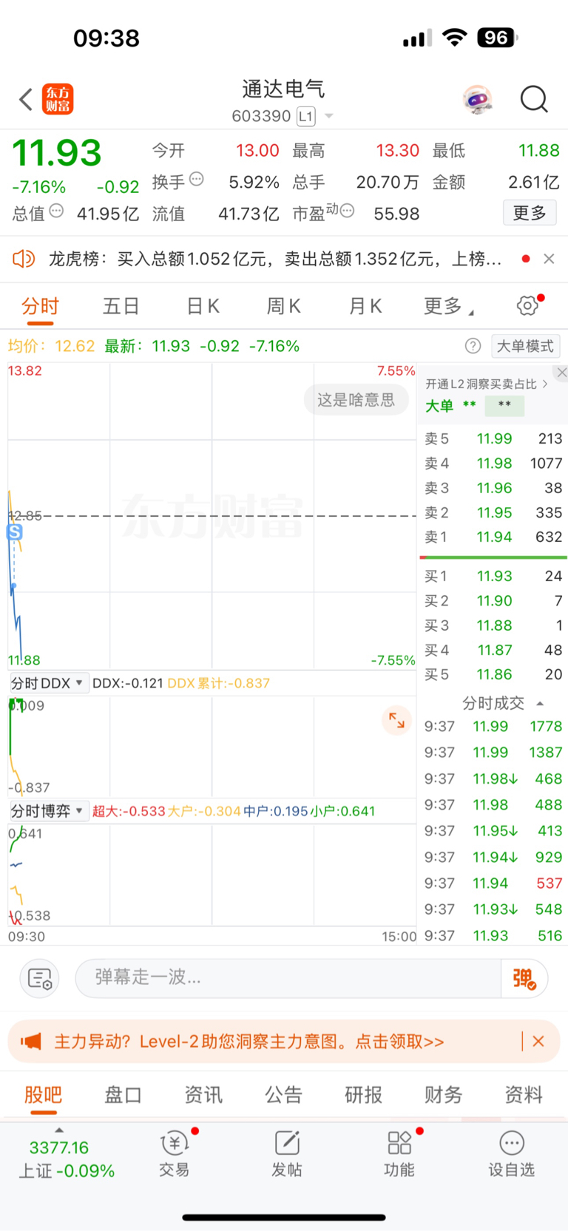Screen dimensions: 568x1231
Task: Open 总值 info bubble icon
Action: tap(56, 211)
